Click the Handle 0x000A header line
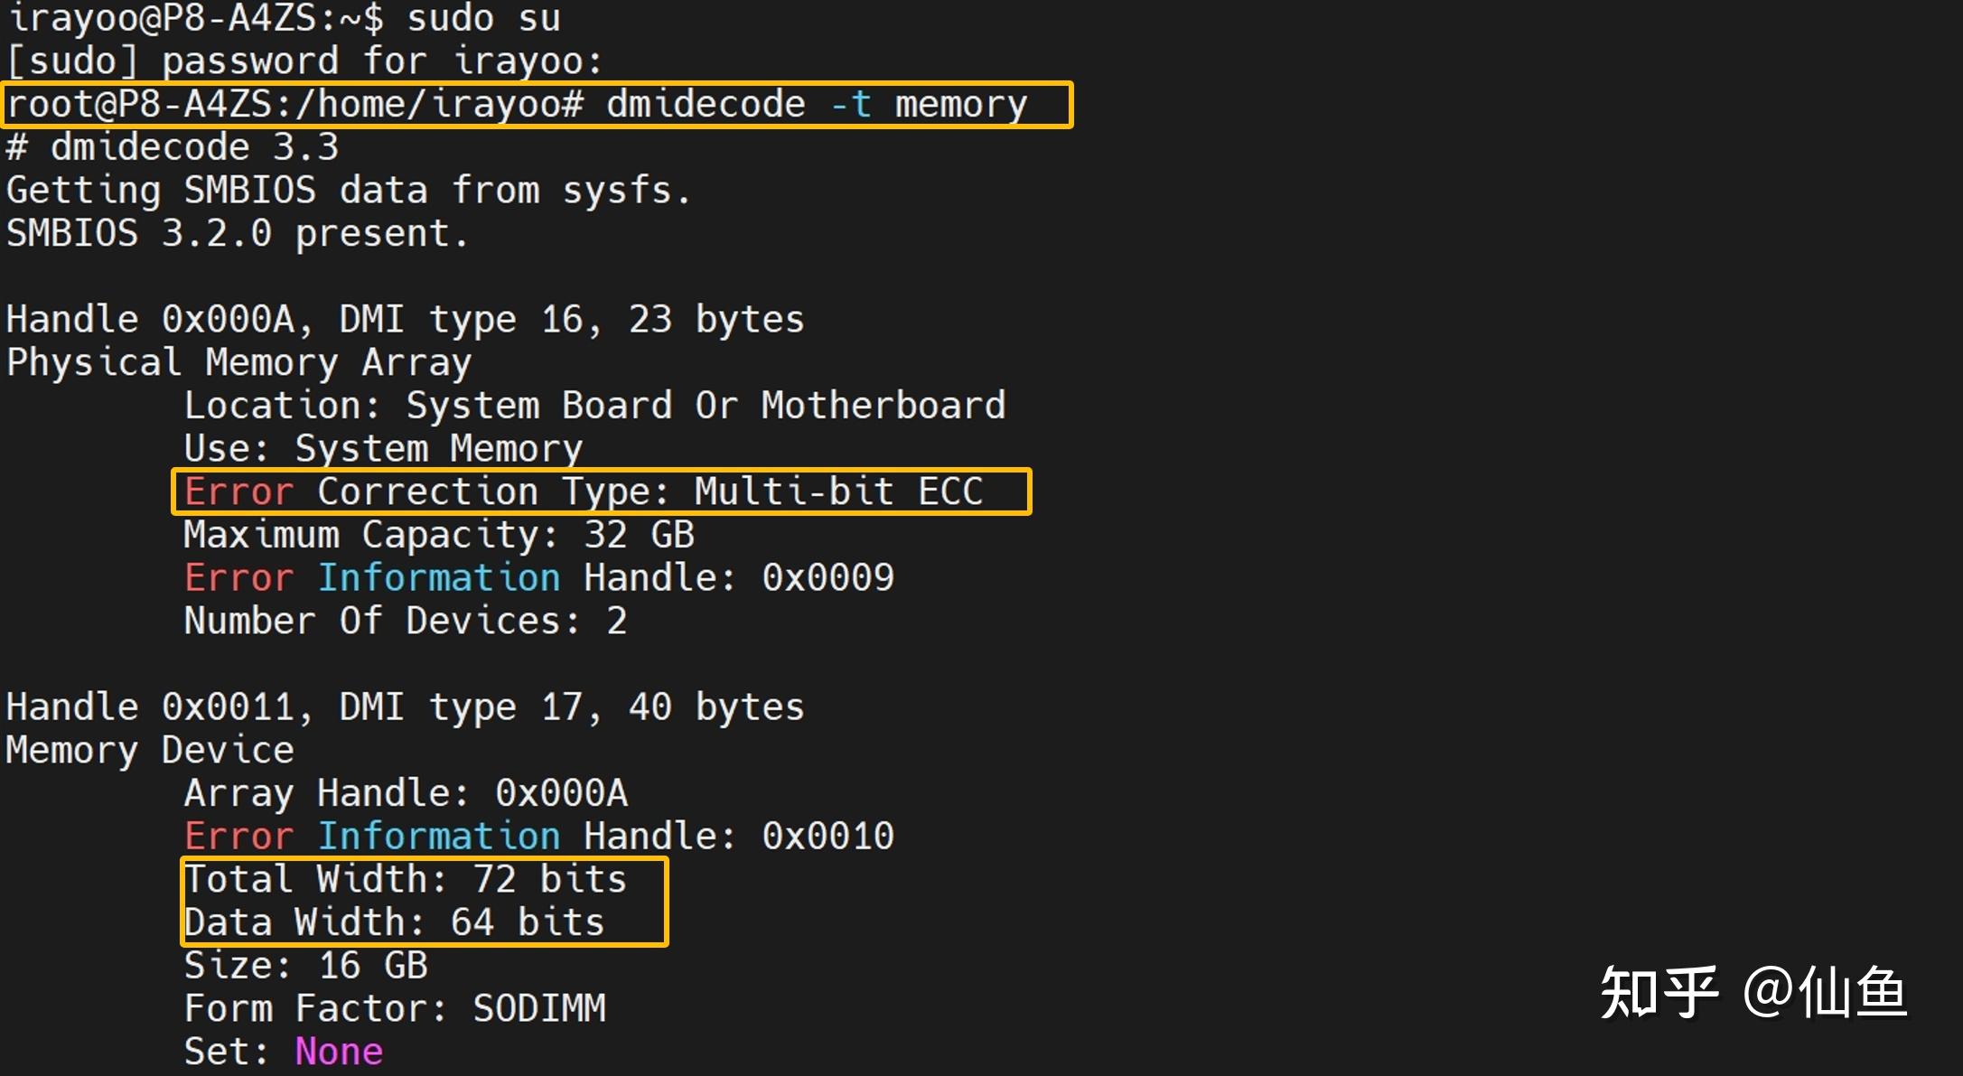 (405, 320)
